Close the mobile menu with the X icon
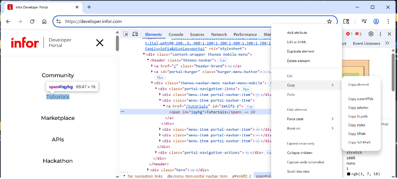 tap(100, 43)
